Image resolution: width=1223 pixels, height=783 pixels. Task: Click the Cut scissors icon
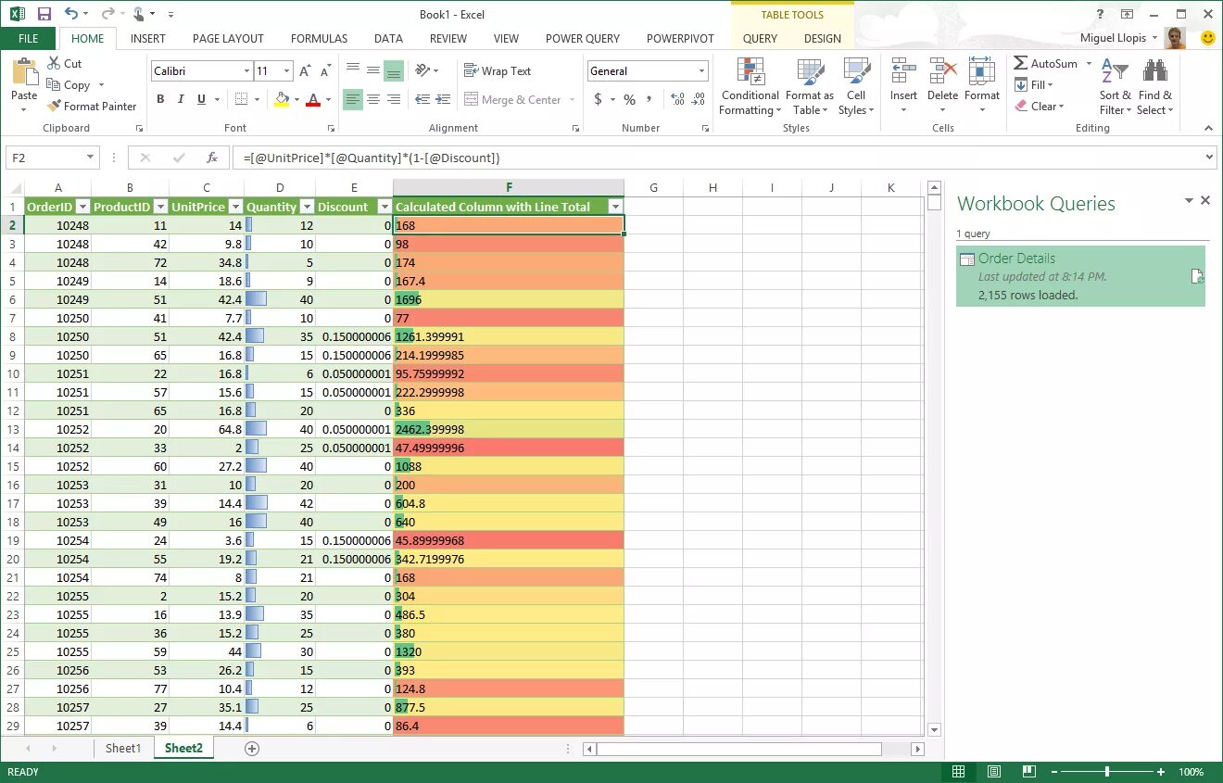click(52, 63)
